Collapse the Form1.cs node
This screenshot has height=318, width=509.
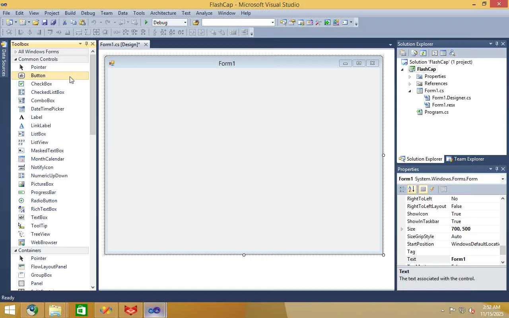pyautogui.click(x=410, y=91)
